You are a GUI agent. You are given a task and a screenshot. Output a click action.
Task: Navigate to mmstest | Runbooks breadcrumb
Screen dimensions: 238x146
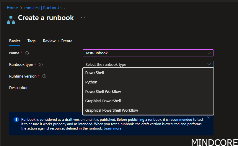point(44,8)
